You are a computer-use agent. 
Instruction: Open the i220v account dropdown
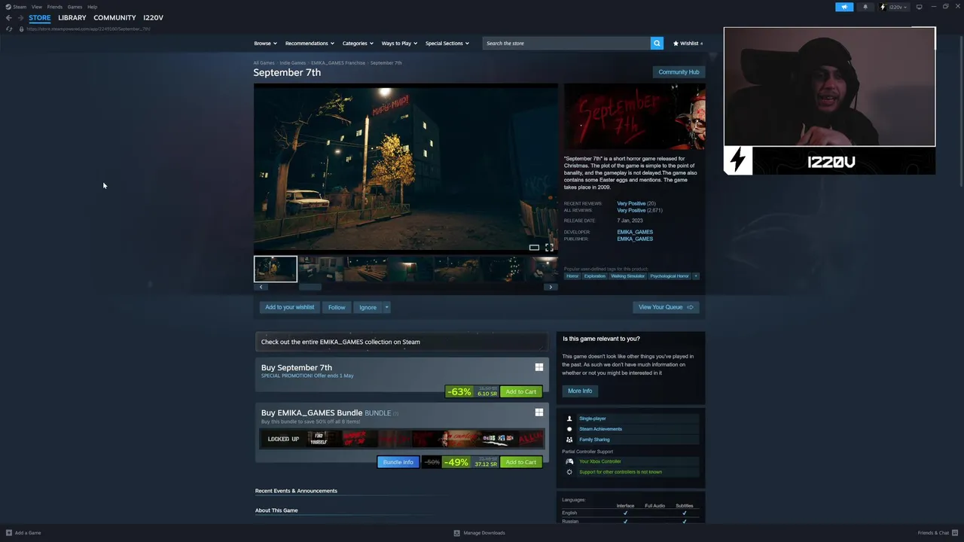pos(895,7)
